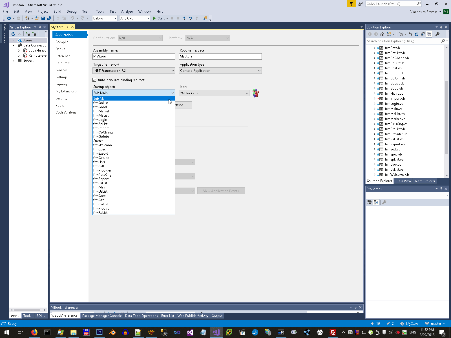Toggle auto-hide pin on Properties panel
The width and height of the screenshot is (451, 338).
[441, 189]
